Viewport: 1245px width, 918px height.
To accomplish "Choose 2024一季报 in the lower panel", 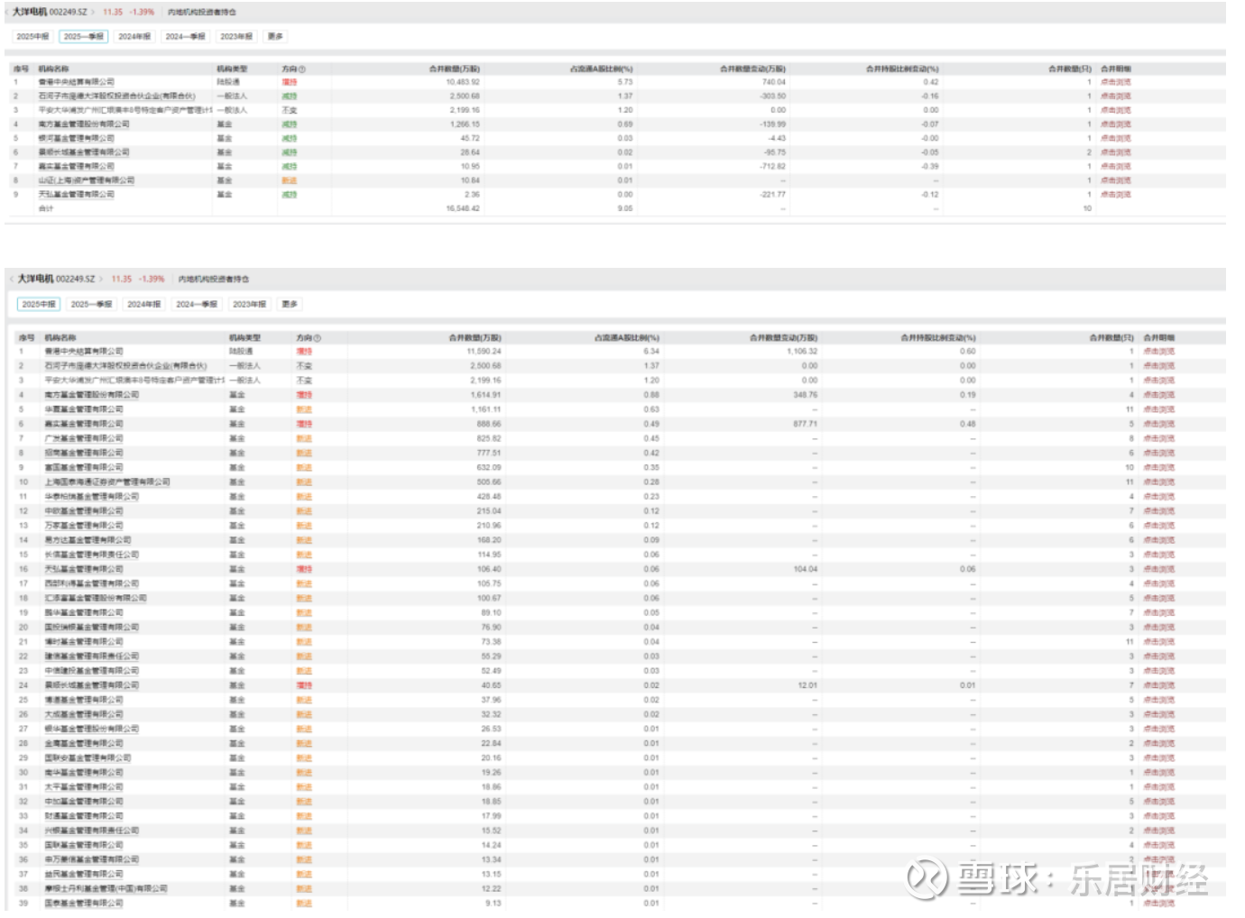I will (197, 305).
